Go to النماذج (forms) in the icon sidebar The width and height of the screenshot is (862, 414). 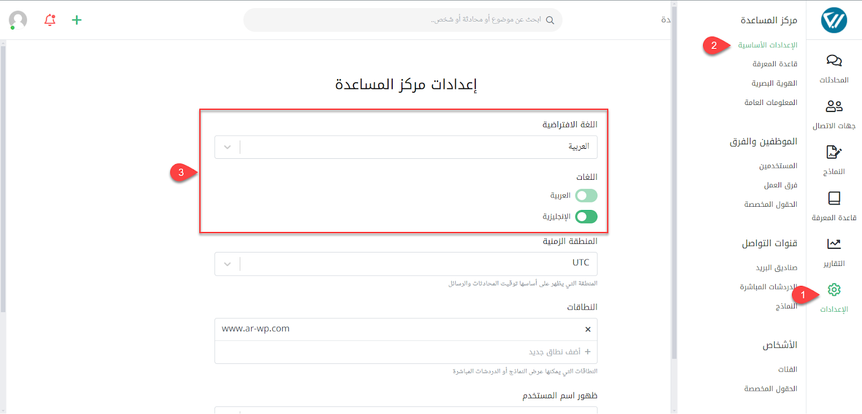[834, 152]
